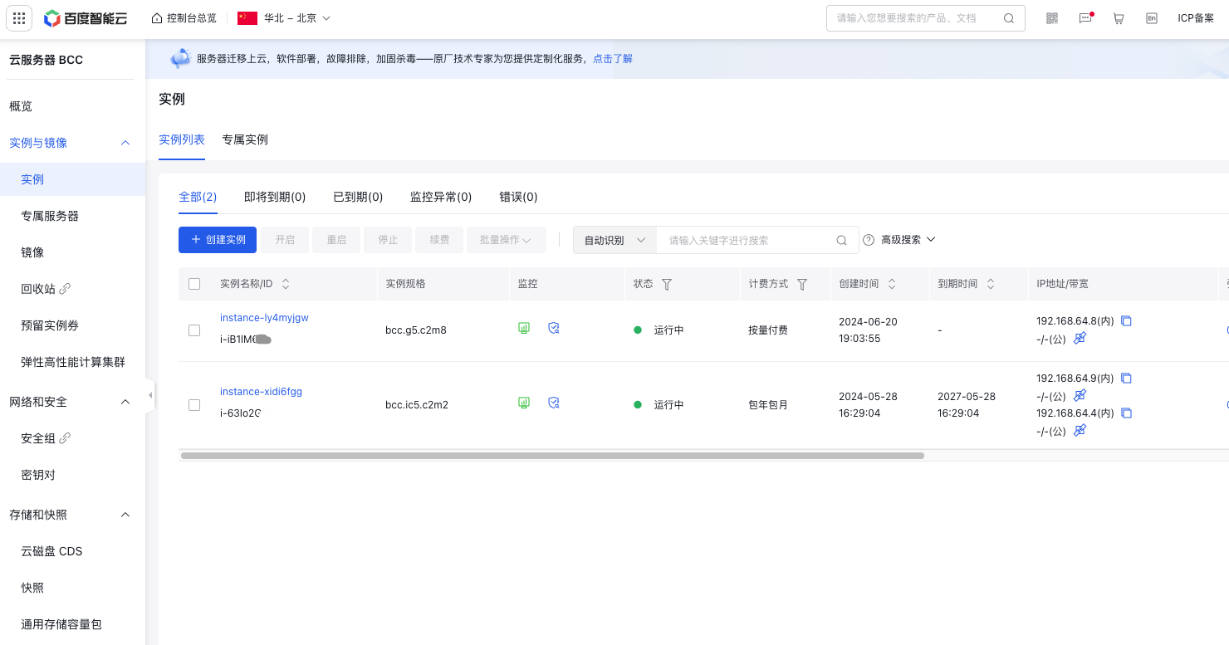
Task: Select the 错误(0) filter tab
Action: coord(518,197)
